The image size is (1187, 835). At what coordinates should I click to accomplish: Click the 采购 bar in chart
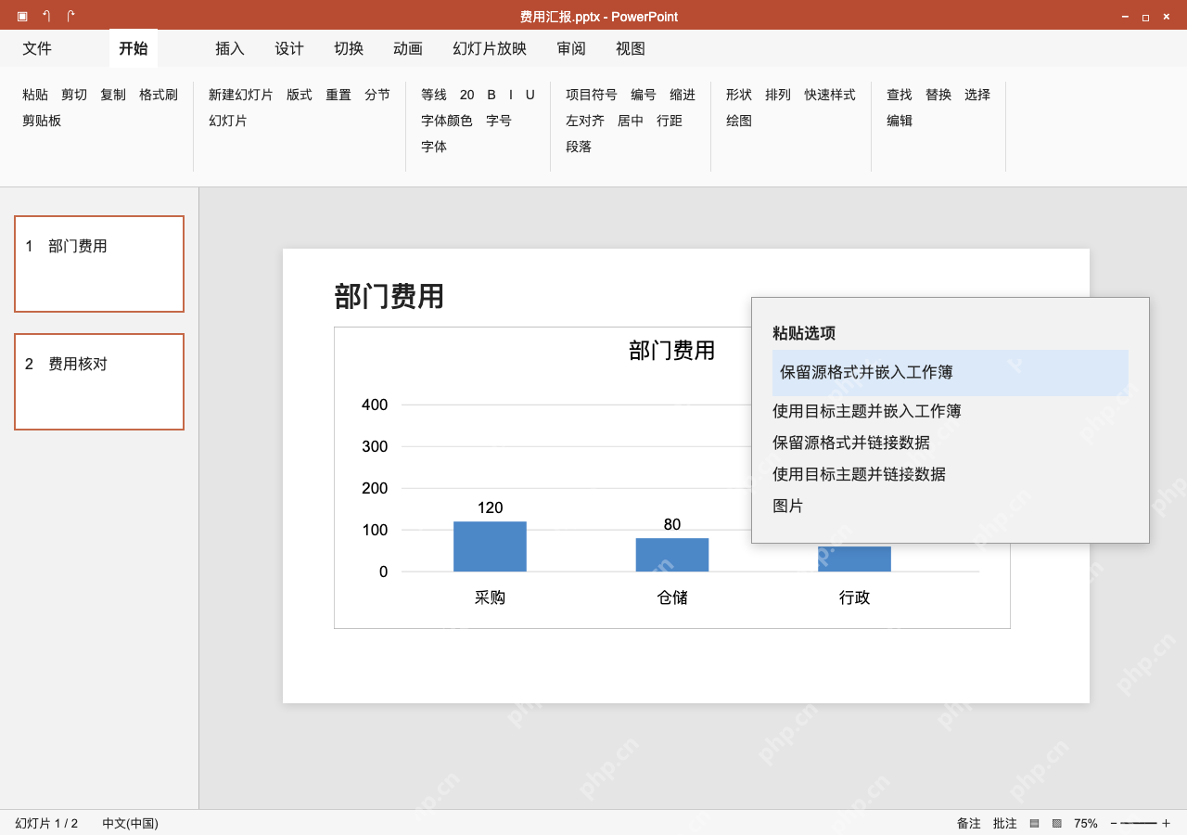tap(490, 546)
